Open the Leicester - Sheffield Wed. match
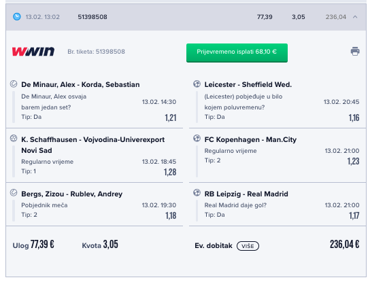This screenshot has height=282, width=370. click(x=248, y=84)
